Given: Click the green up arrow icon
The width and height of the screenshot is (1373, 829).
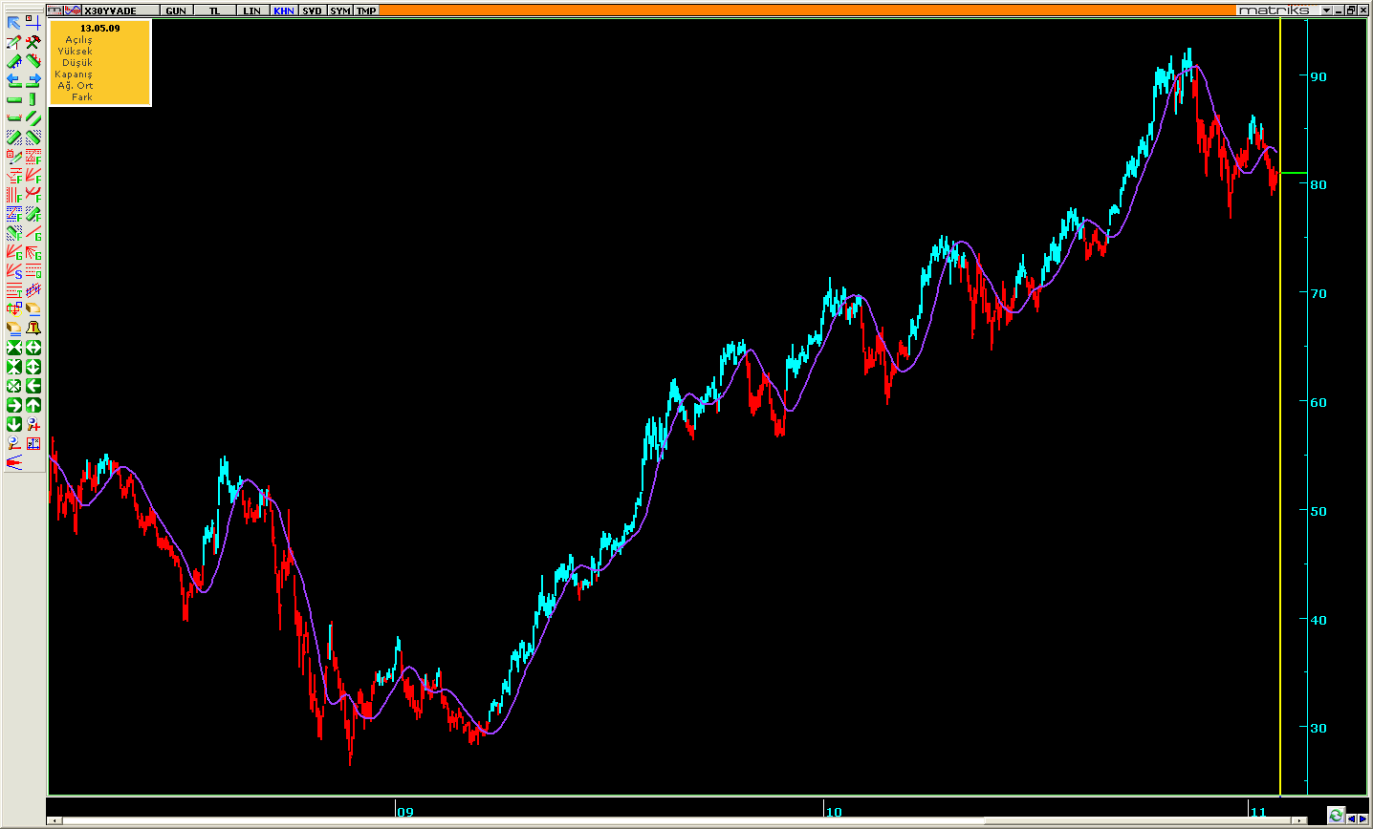Looking at the screenshot, I should click(x=33, y=405).
